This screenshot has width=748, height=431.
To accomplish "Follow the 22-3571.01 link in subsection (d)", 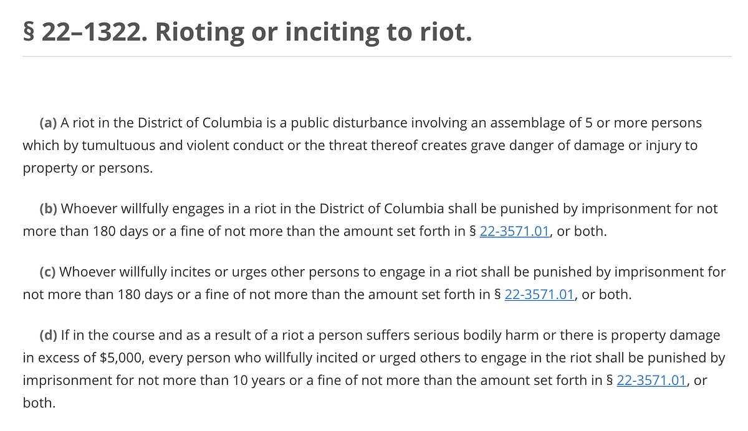I will pyautogui.click(x=651, y=380).
